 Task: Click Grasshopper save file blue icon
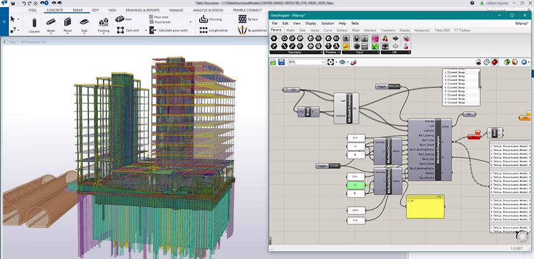[x=281, y=62]
